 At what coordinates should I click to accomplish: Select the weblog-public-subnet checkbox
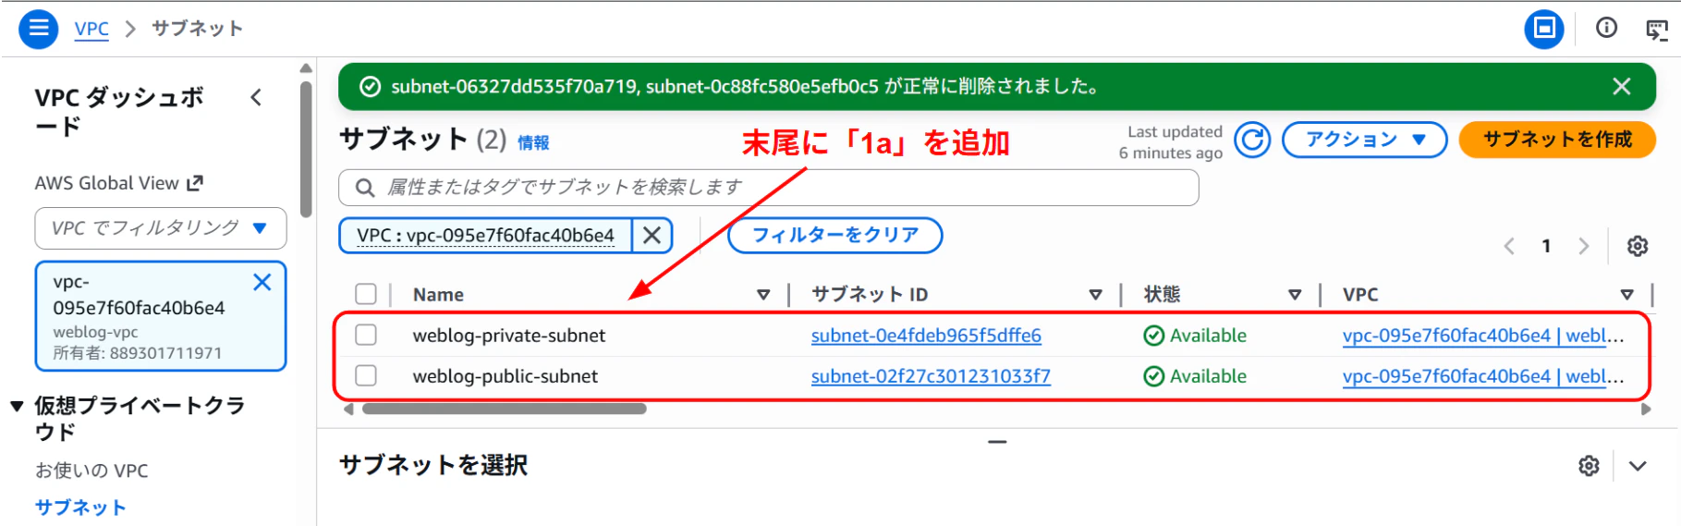366,375
